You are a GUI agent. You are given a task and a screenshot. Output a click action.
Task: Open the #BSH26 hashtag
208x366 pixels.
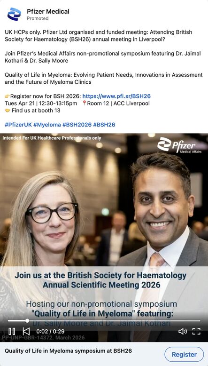pyautogui.click(x=104, y=125)
